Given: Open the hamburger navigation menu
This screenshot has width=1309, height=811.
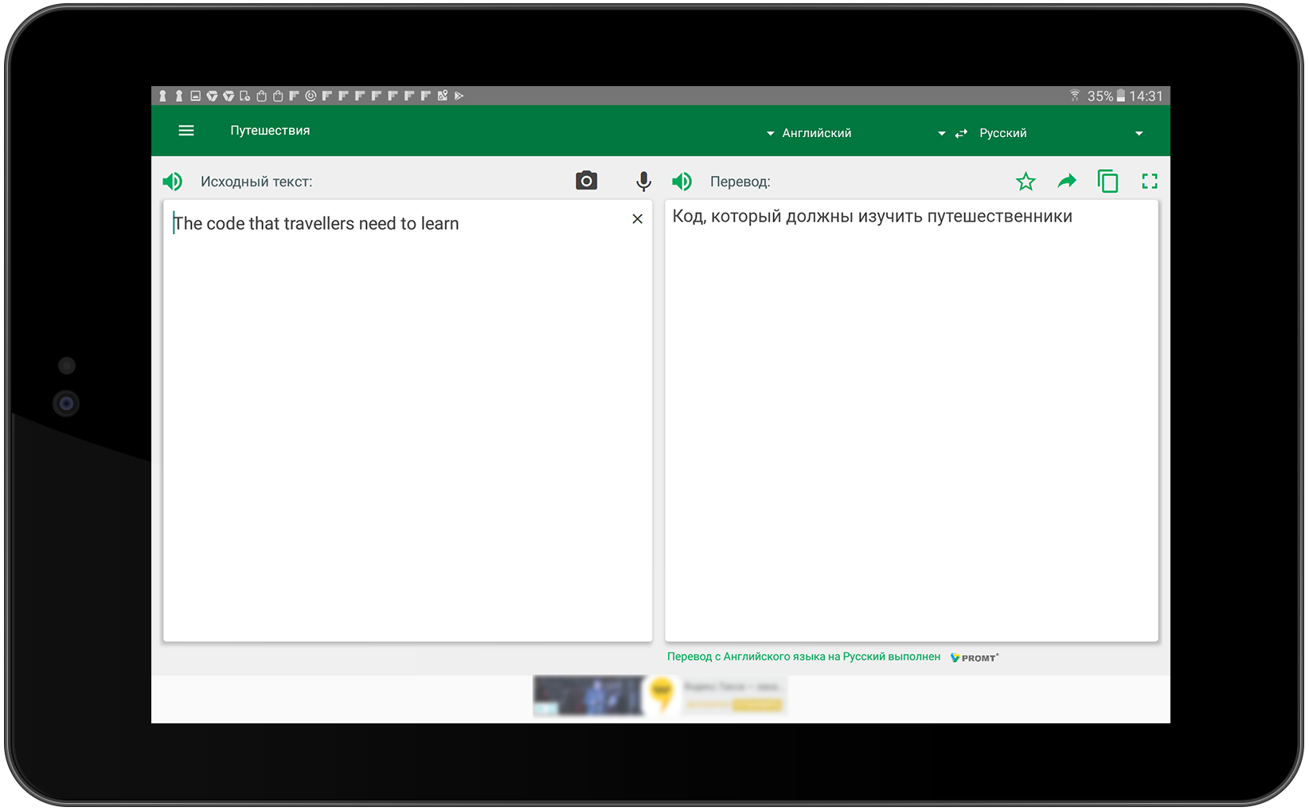Looking at the screenshot, I should pos(186,131).
